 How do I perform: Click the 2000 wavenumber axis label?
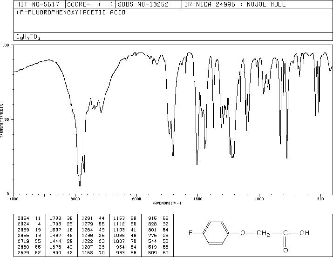point(136,199)
